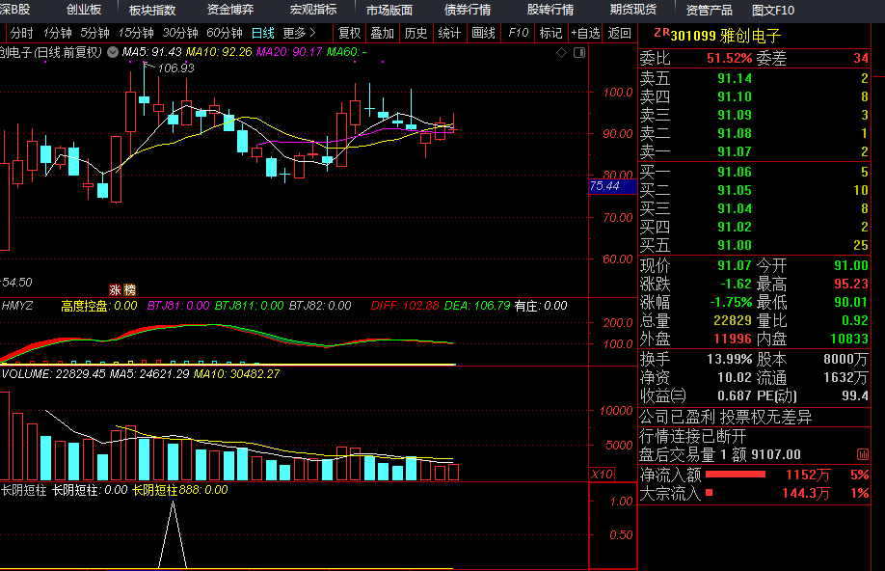The image size is (885, 571).
Task: Click the 榜 tag below chart
Action: click(x=130, y=289)
